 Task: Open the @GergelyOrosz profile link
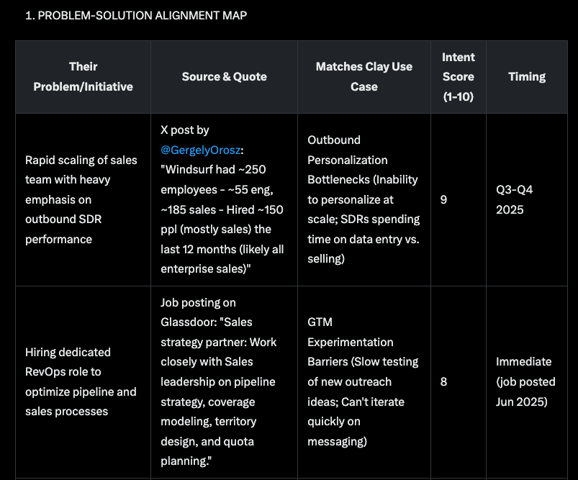click(201, 150)
